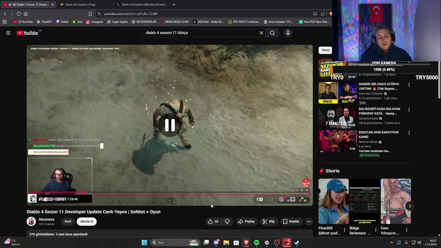Open the DRUİD BUİLD LEVEL bookmark
This screenshot has height=248, width=441.
point(175,22)
